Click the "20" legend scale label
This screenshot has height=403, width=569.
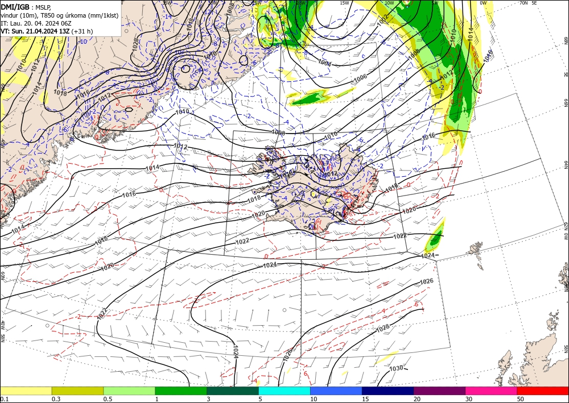point(417,399)
